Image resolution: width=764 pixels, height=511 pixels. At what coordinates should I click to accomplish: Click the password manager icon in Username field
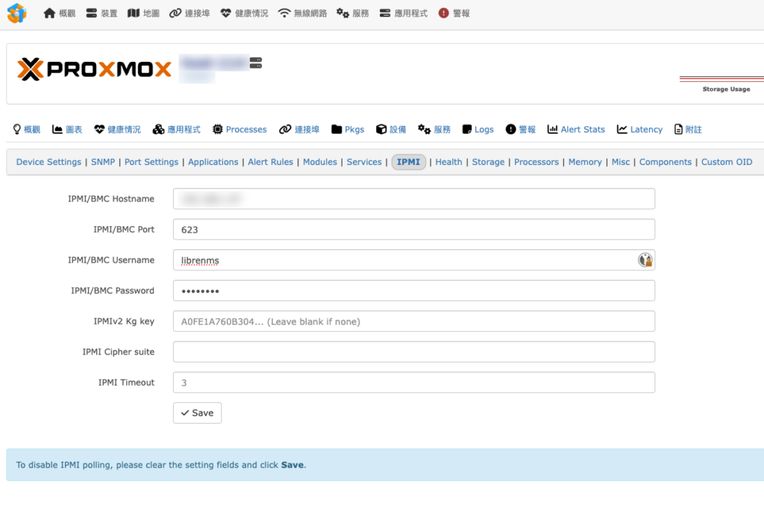[x=645, y=260]
